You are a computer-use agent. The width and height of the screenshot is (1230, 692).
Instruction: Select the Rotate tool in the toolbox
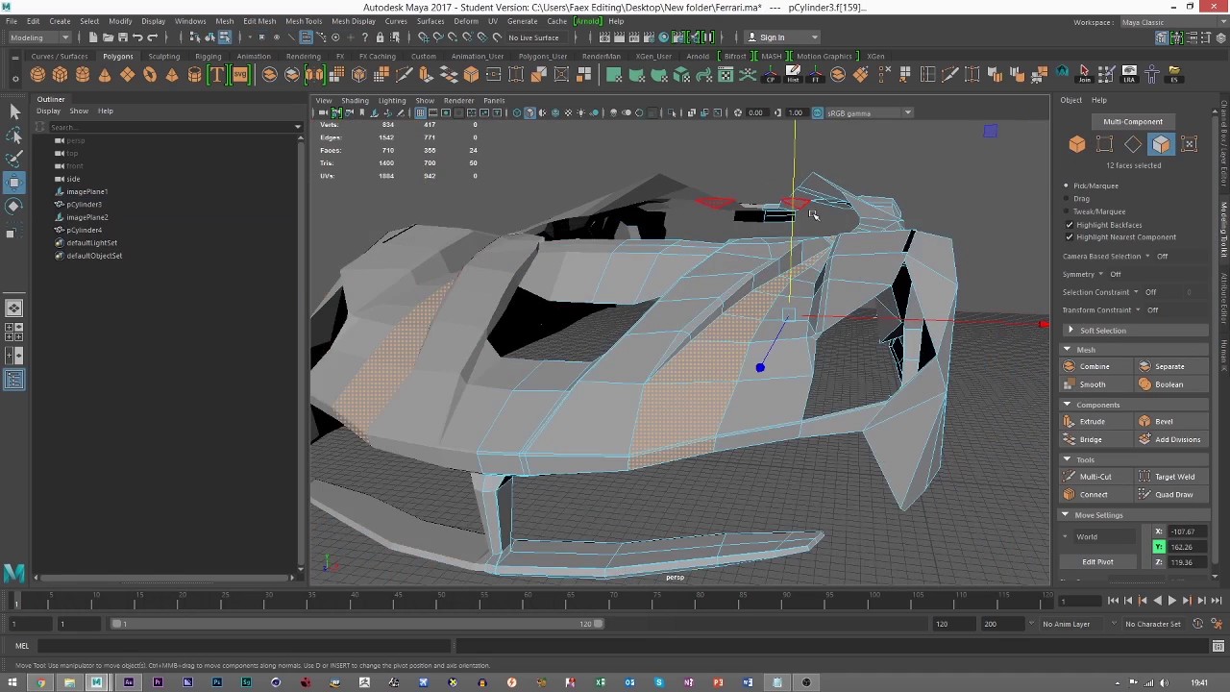coord(14,207)
